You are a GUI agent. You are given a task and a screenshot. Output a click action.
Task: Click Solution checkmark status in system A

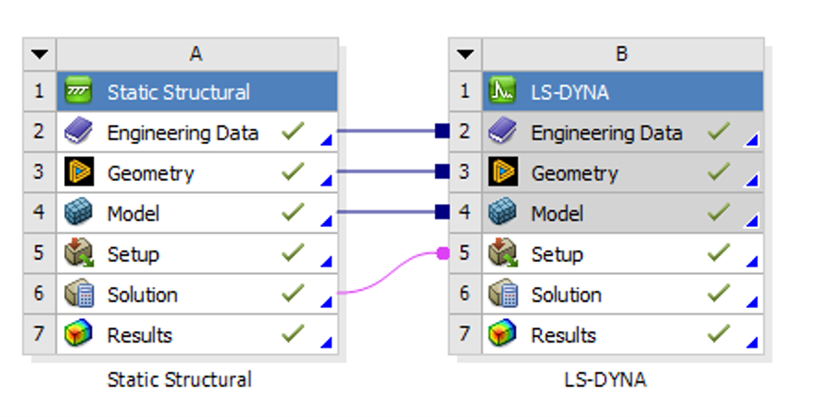[293, 293]
